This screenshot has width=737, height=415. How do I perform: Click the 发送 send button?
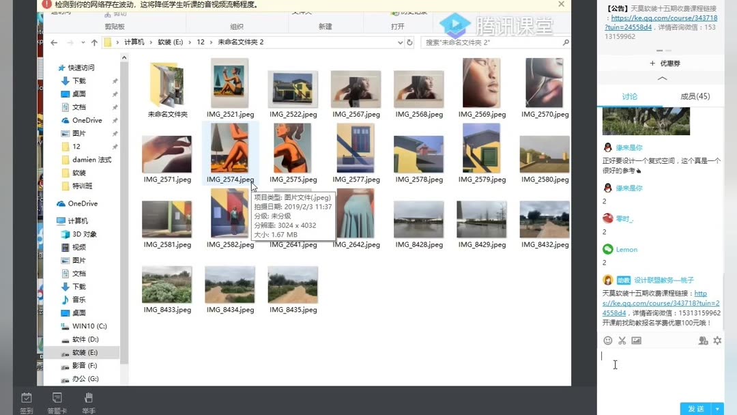coord(695,408)
